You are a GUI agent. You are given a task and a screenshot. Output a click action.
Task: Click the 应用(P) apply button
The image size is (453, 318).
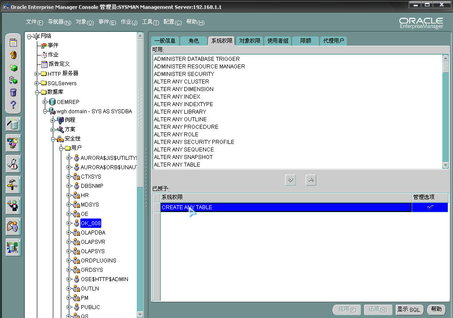point(347,310)
